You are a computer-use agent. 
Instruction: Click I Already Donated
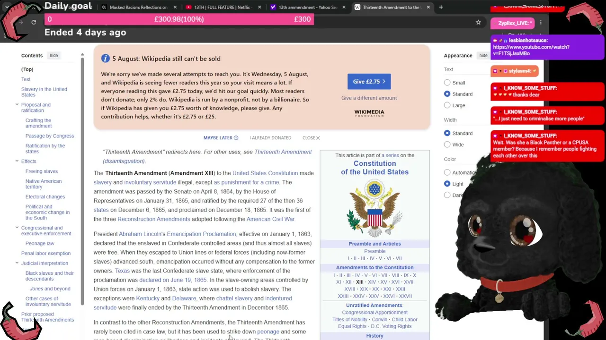click(270, 138)
